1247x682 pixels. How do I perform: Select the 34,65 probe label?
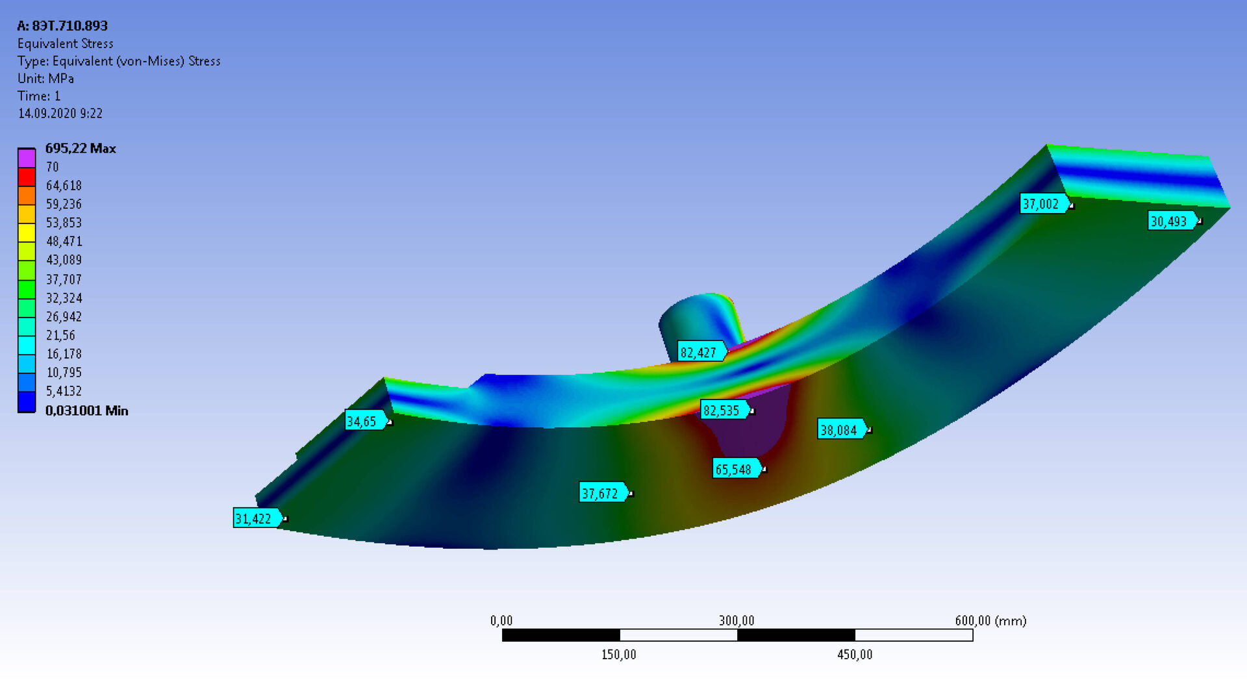coord(367,421)
